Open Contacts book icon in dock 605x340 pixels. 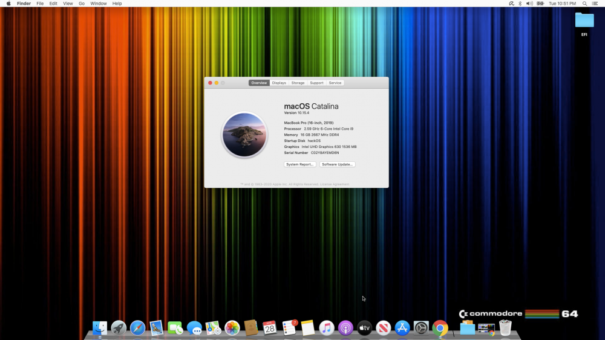click(x=251, y=328)
